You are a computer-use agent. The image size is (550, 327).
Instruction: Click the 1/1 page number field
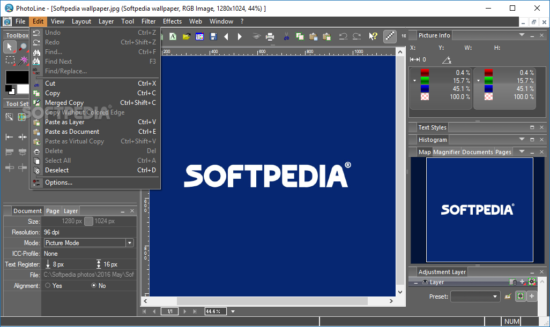click(170, 311)
